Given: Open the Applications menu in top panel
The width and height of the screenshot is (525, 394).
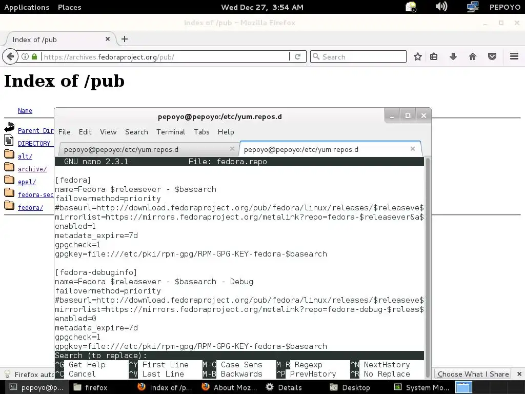Looking at the screenshot, I should [x=27, y=7].
